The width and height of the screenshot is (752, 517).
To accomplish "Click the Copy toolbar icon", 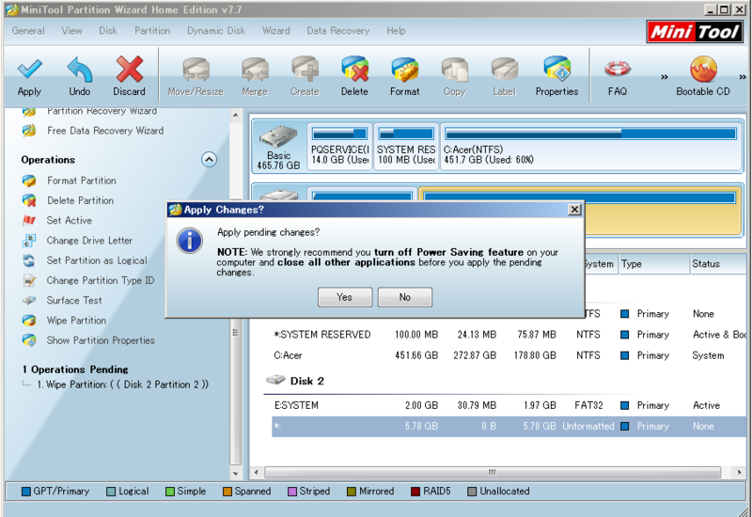I will tap(455, 70).
